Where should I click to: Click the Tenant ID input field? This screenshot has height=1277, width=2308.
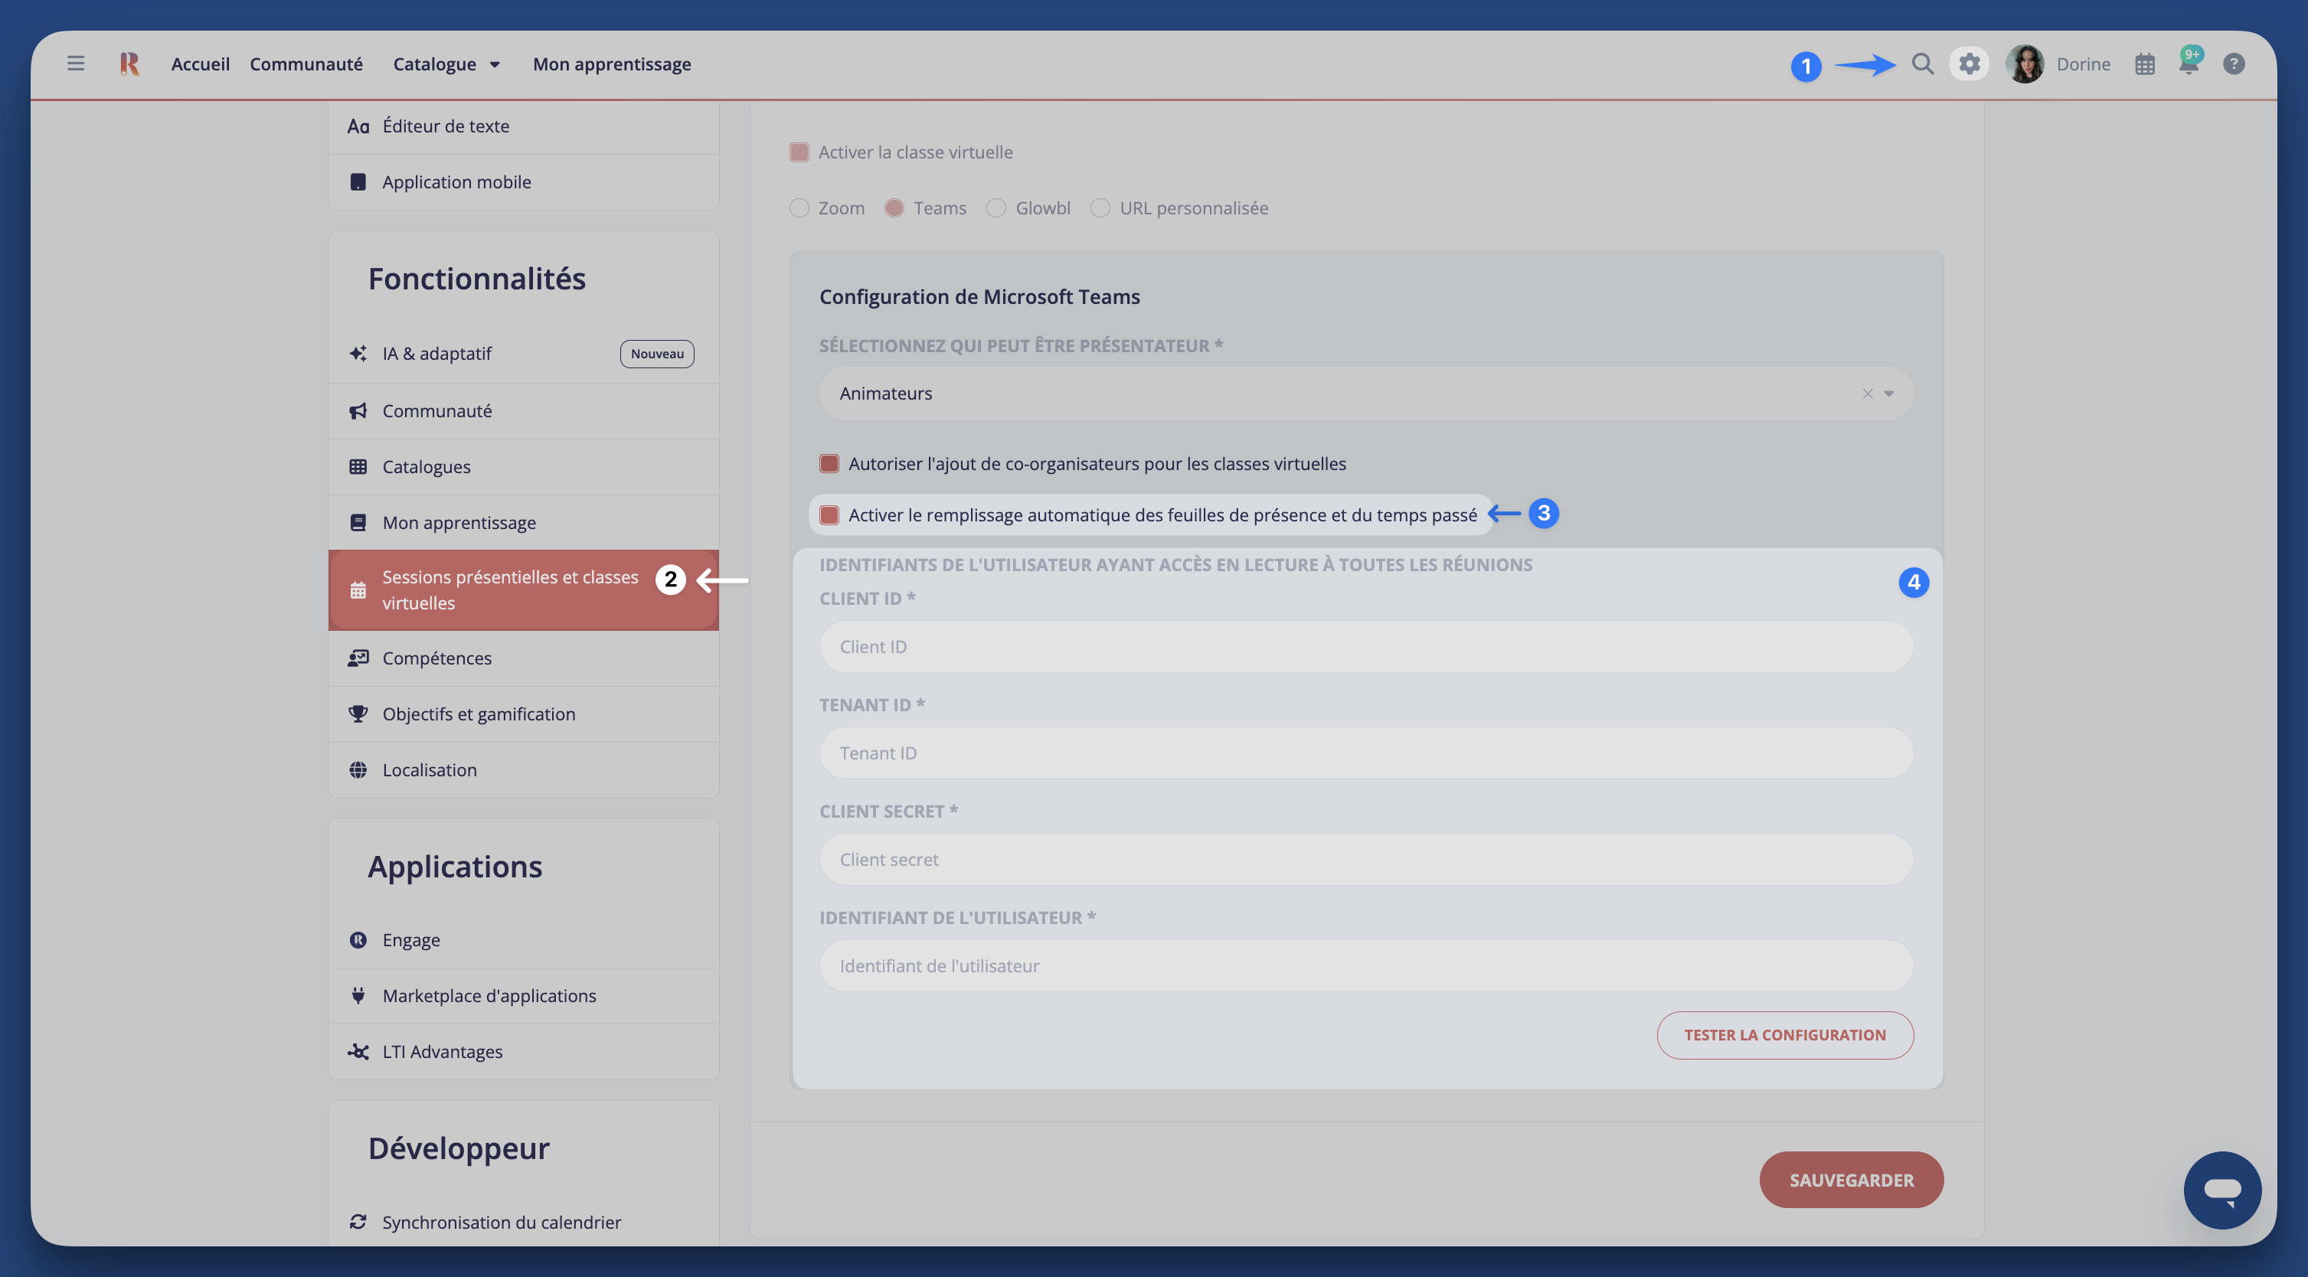point(1365,753)
